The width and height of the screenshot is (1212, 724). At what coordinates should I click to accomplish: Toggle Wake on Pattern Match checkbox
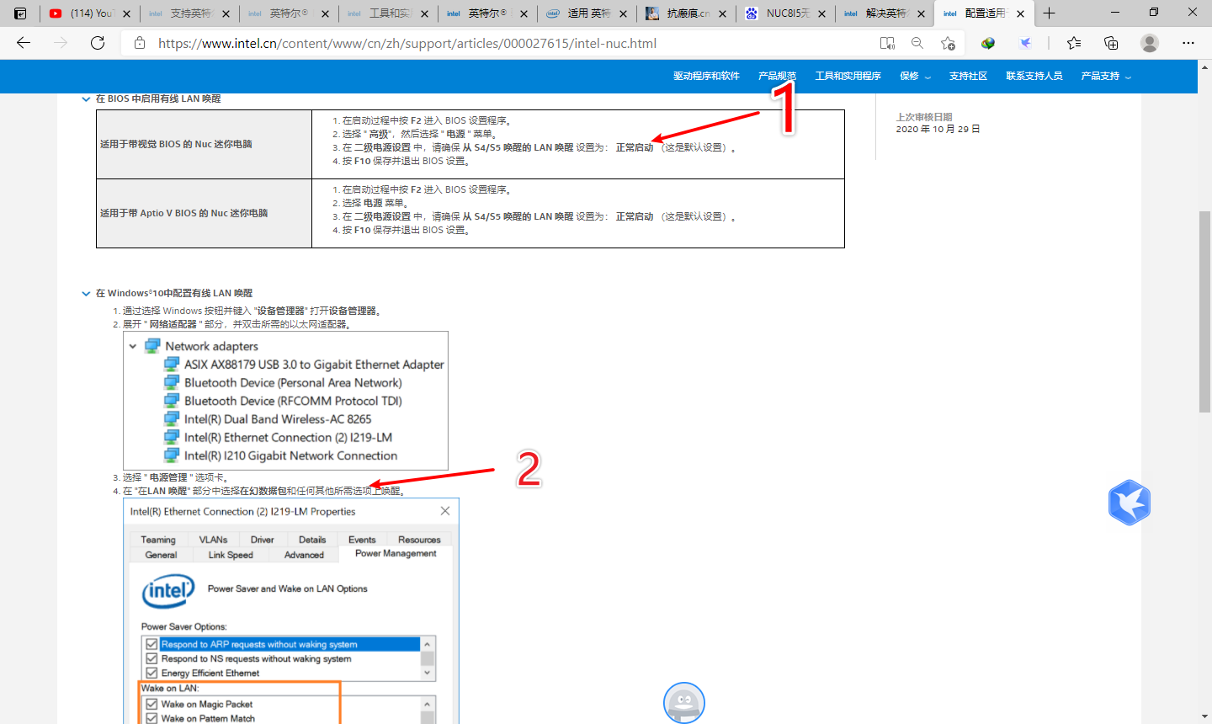click(151, 718)
